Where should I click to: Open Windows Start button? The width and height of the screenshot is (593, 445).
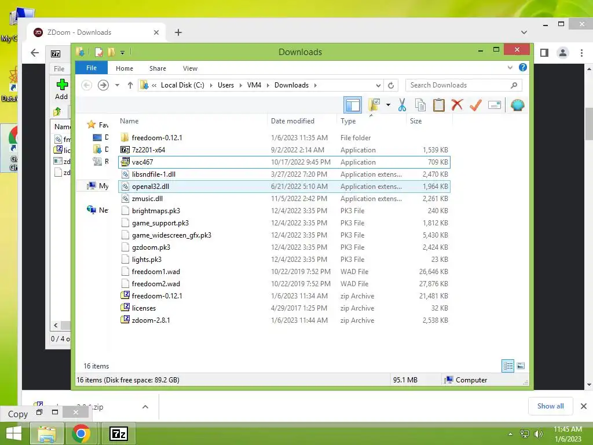(14, 433)
